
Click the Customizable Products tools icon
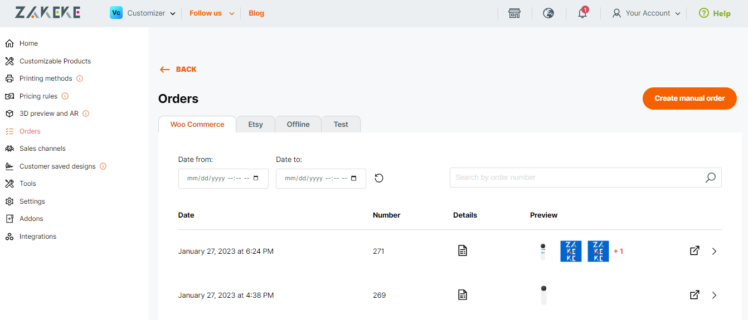(x=9, y=61)
